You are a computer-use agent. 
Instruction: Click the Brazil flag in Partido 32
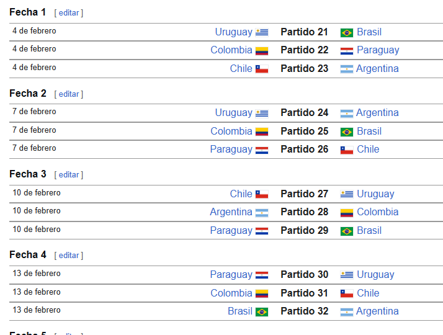point(262,311)
